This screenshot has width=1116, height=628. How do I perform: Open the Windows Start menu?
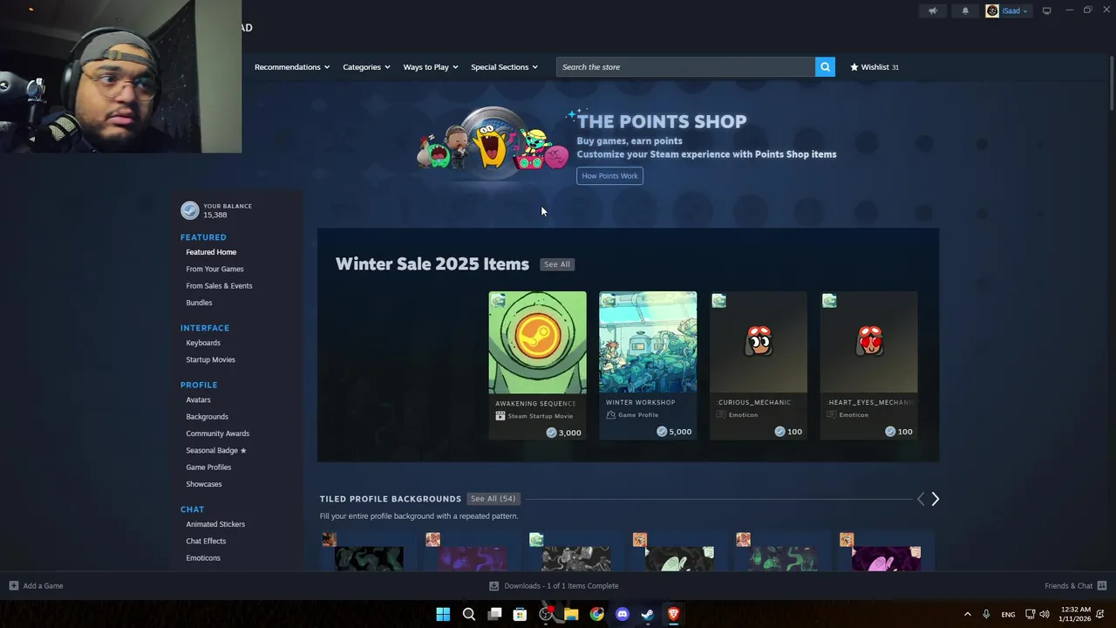tap(443, 614)
